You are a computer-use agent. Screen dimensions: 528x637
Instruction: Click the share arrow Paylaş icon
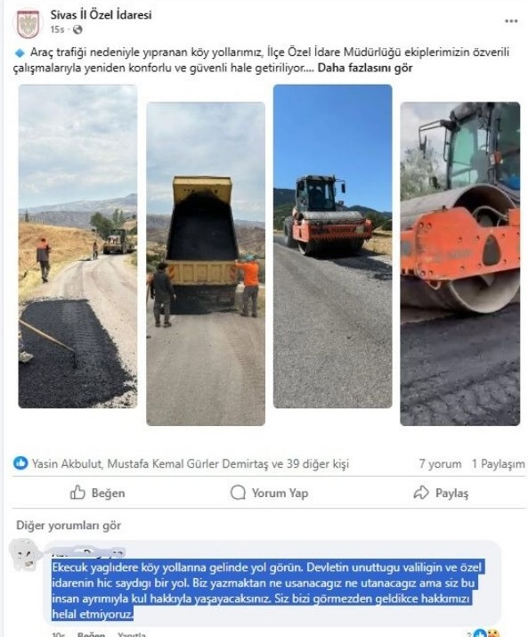pos(421,493)
